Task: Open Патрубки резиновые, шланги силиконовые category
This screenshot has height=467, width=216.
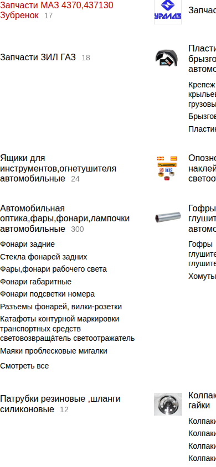Action: (x=60, y=404)
